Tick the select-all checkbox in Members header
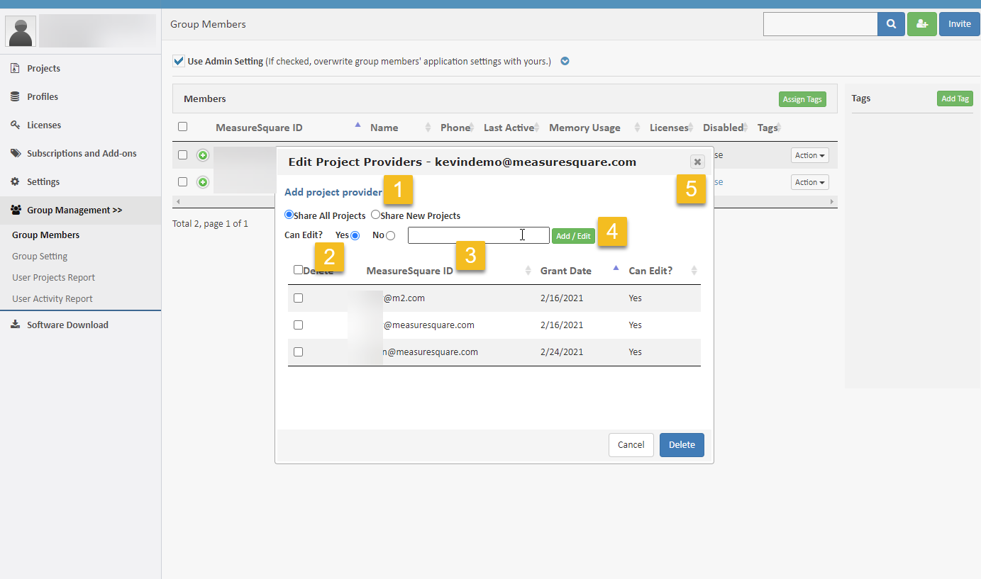 point(182,127)
